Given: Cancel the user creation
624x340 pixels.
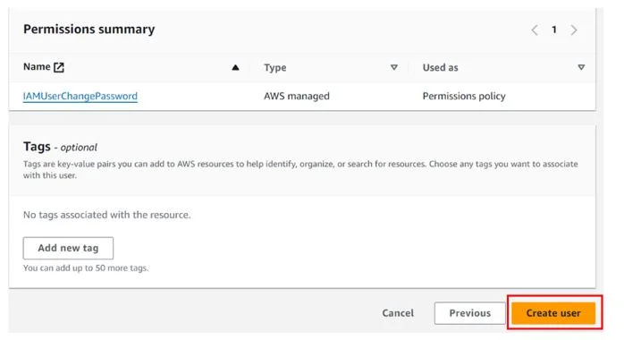Looking at the screenshot, I should (398, 313).
